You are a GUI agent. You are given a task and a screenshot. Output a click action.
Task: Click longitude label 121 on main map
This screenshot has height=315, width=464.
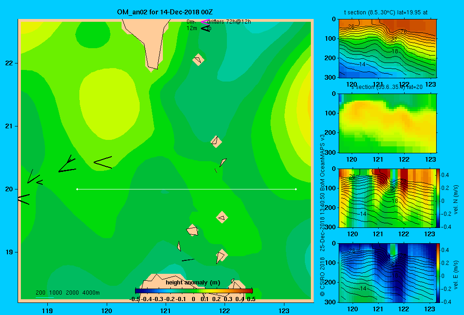pos(166,310)
